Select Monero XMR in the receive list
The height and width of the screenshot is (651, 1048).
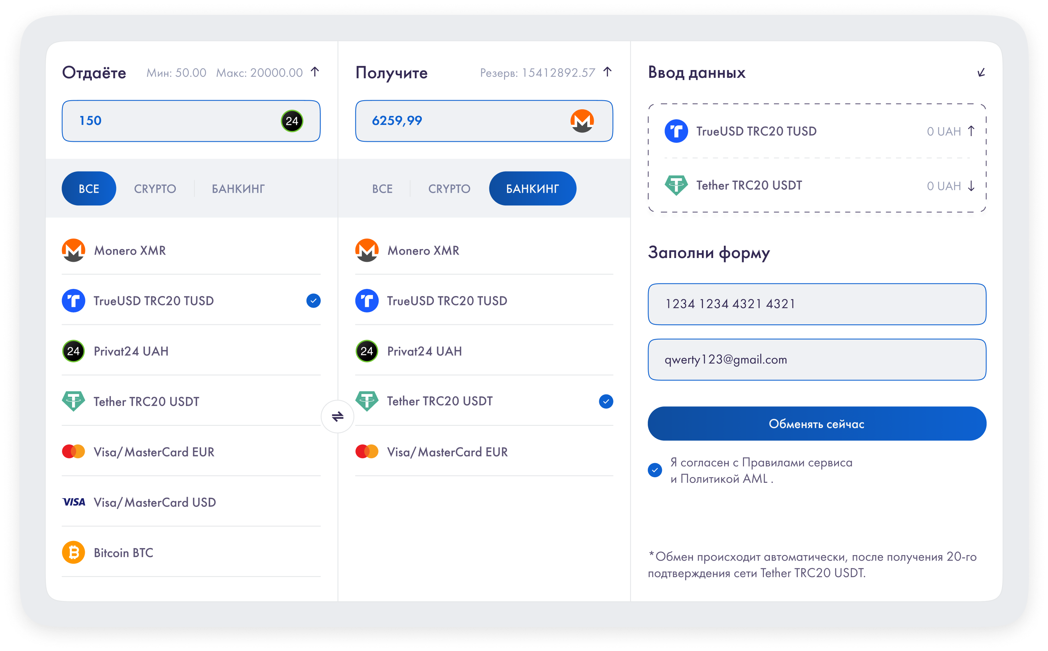click(423, 251)
